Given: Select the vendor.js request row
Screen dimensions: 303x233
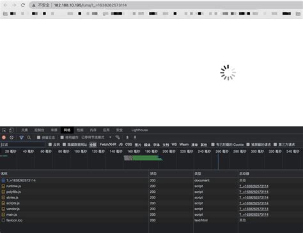Looking at the screenshot, I should pos(151,209).
